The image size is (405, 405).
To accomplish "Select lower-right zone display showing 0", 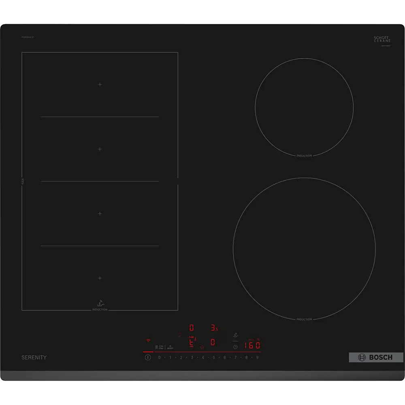I will [213, 342].
